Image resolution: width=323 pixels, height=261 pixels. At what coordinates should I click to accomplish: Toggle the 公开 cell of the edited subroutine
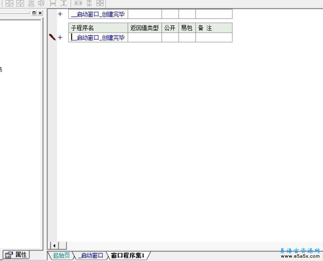pos(170,38)
